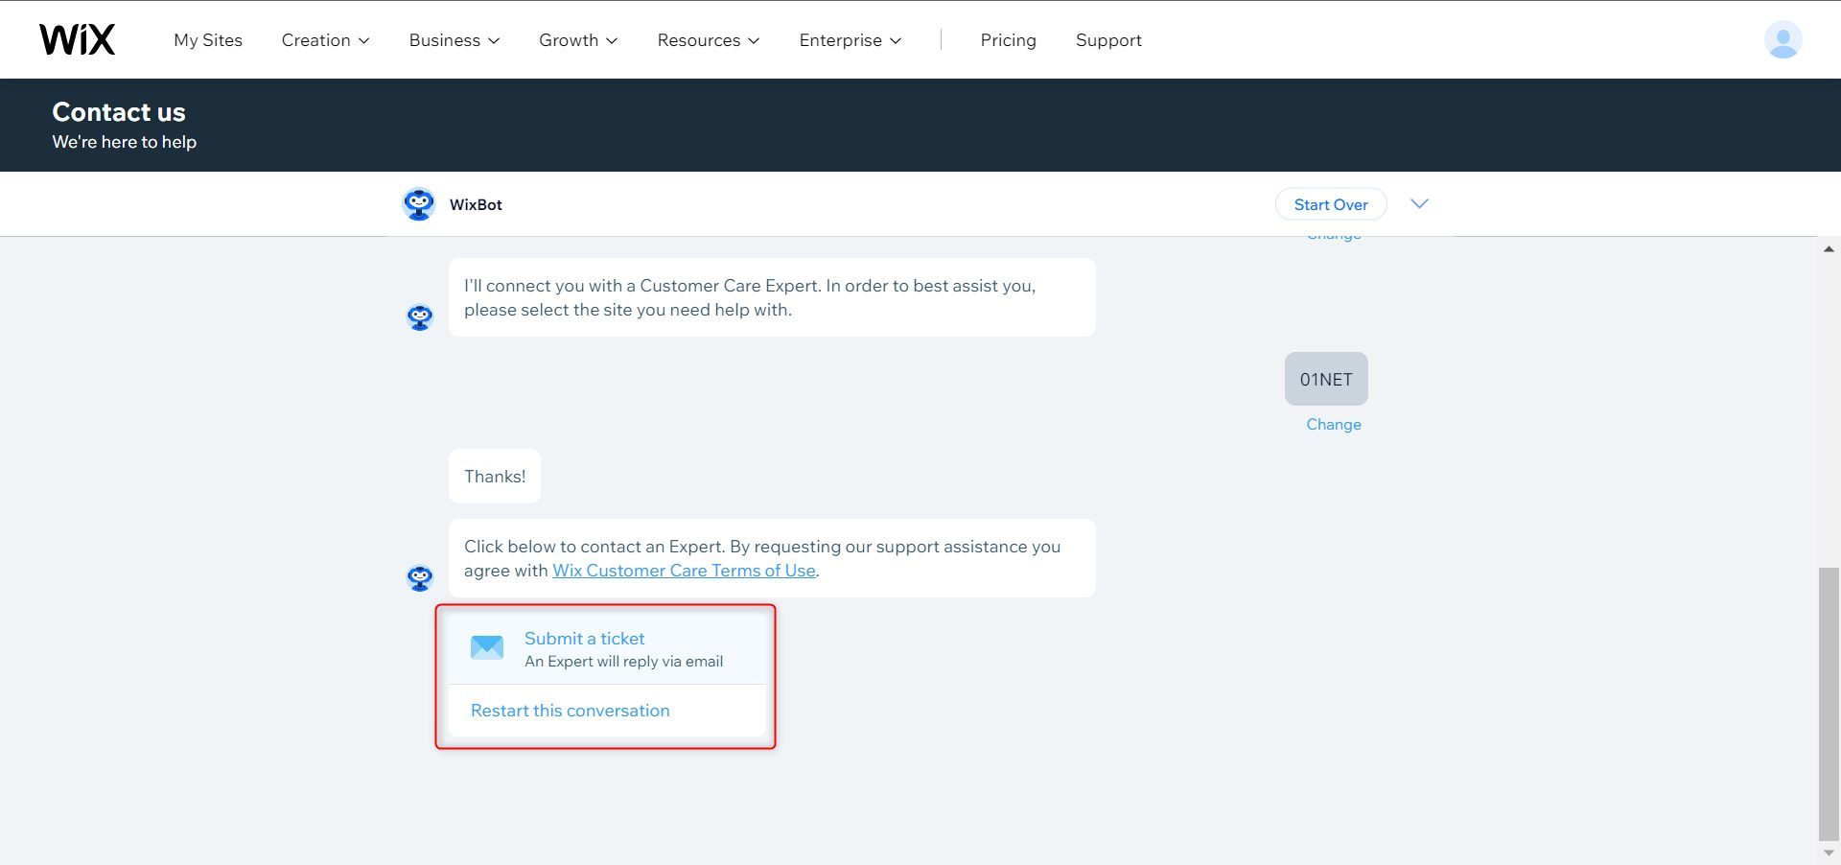Click the Wix logo
This screenshot has height=865, width=1841.
tap(77, 39)
